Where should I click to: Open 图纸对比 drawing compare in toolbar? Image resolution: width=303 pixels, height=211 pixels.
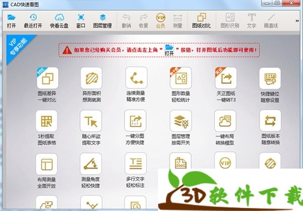pos(201,21)
